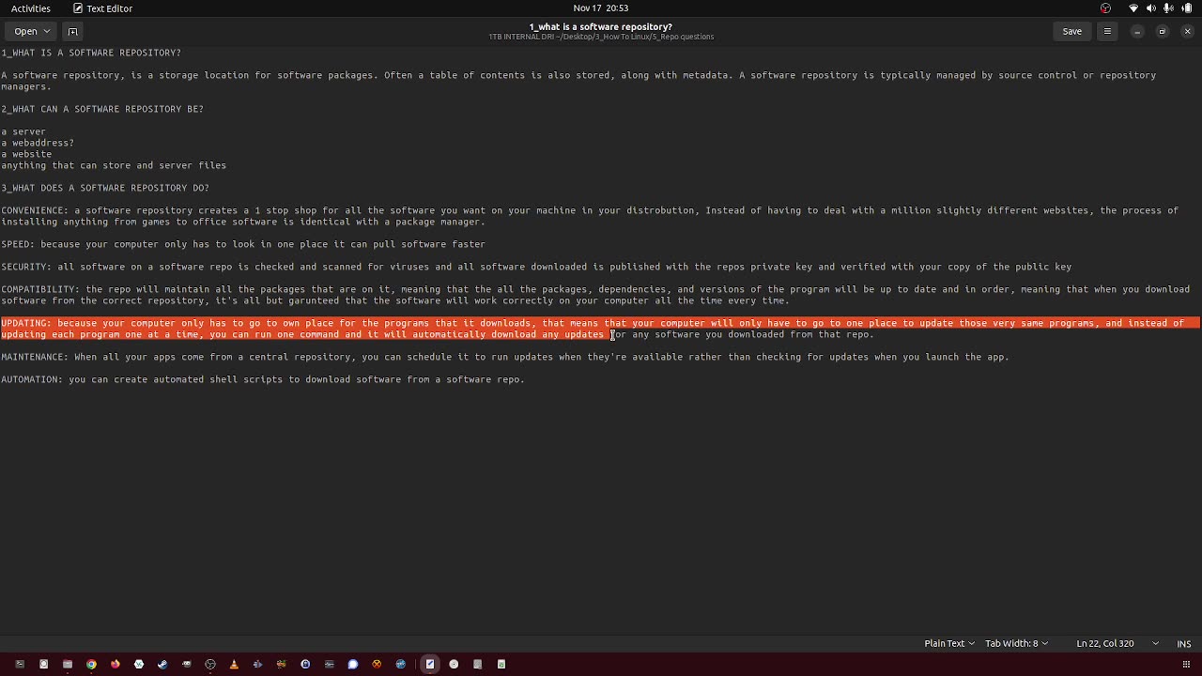
Task: Open the Trash icon in the dock
Action: point(501,664)
